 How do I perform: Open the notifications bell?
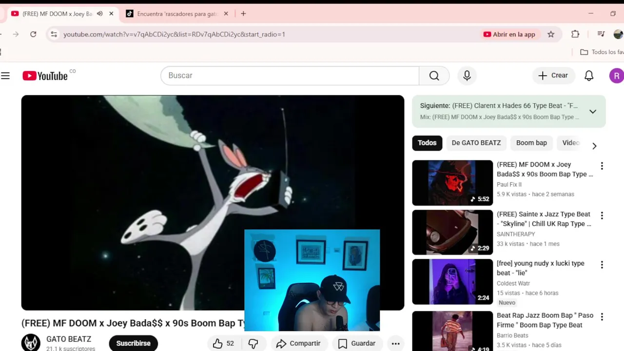[x=589, y=76]
